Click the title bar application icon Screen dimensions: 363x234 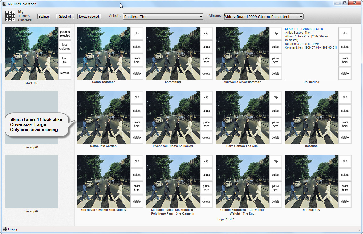(4, 4)
